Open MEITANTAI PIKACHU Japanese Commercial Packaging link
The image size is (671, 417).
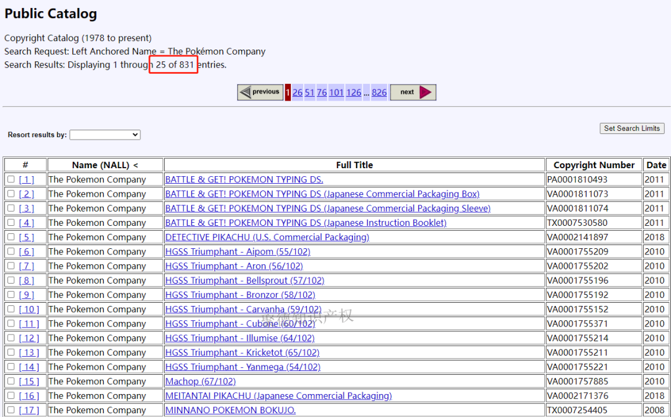point(278,396)
